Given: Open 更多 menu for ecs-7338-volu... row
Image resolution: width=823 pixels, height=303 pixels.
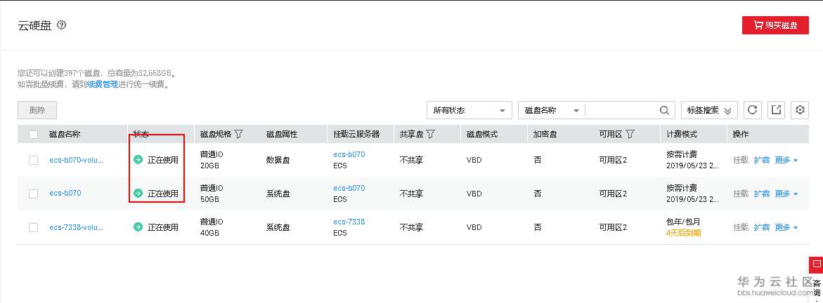Looking at the screenshot, I should click(786, 227).
